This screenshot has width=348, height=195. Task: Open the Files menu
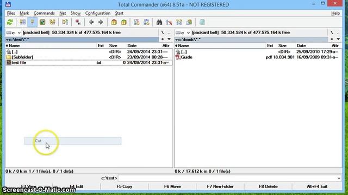click(x=11, y=13)
